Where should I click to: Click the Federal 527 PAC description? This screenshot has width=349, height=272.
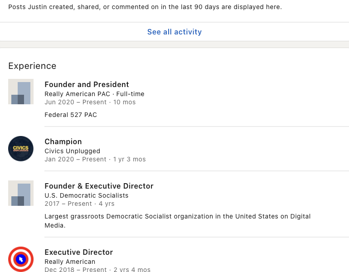tap(71, 115)
